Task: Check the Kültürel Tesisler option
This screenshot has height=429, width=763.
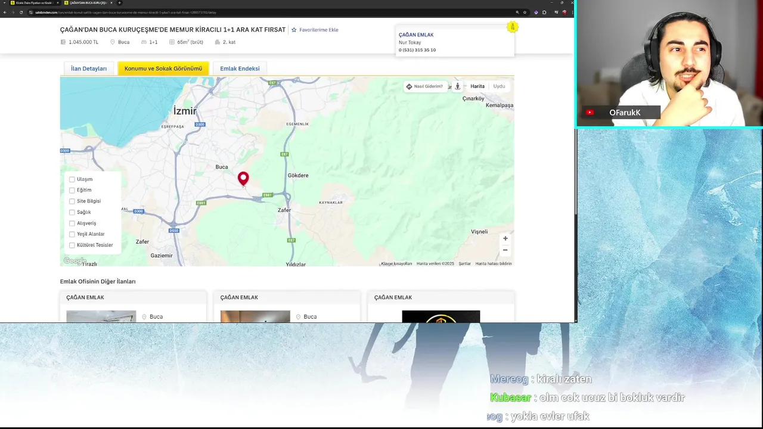Action: (72, 245)
